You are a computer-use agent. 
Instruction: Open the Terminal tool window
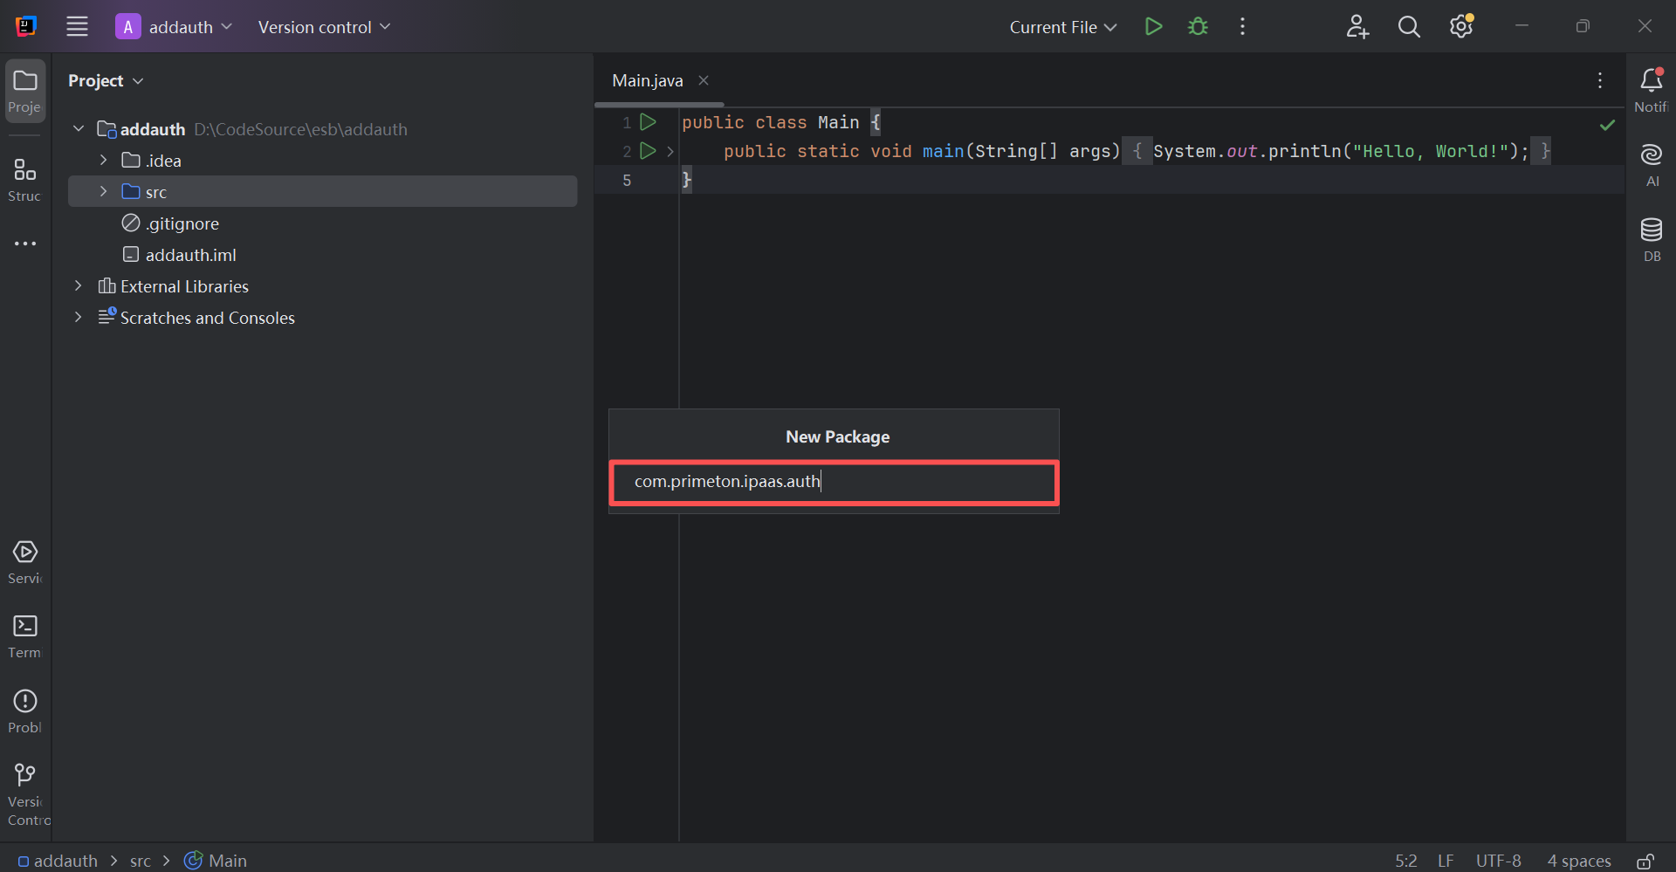pos(25,635)
